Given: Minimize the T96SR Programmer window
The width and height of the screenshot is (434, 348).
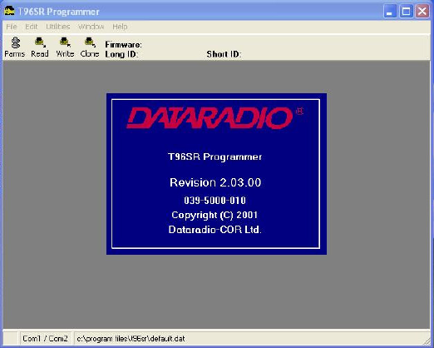Looking at the screenshot, I should tap(390, 12).
